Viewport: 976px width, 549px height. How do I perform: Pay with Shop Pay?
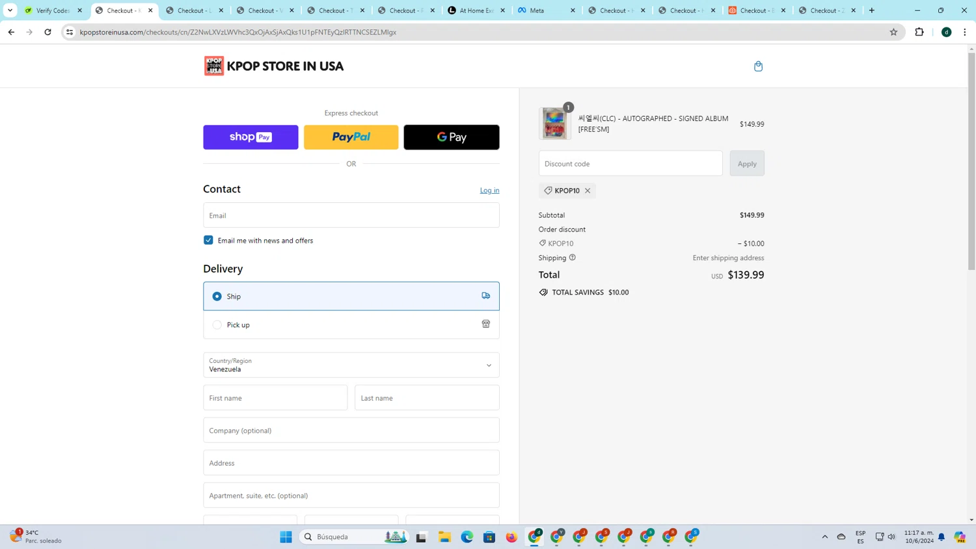251,137
